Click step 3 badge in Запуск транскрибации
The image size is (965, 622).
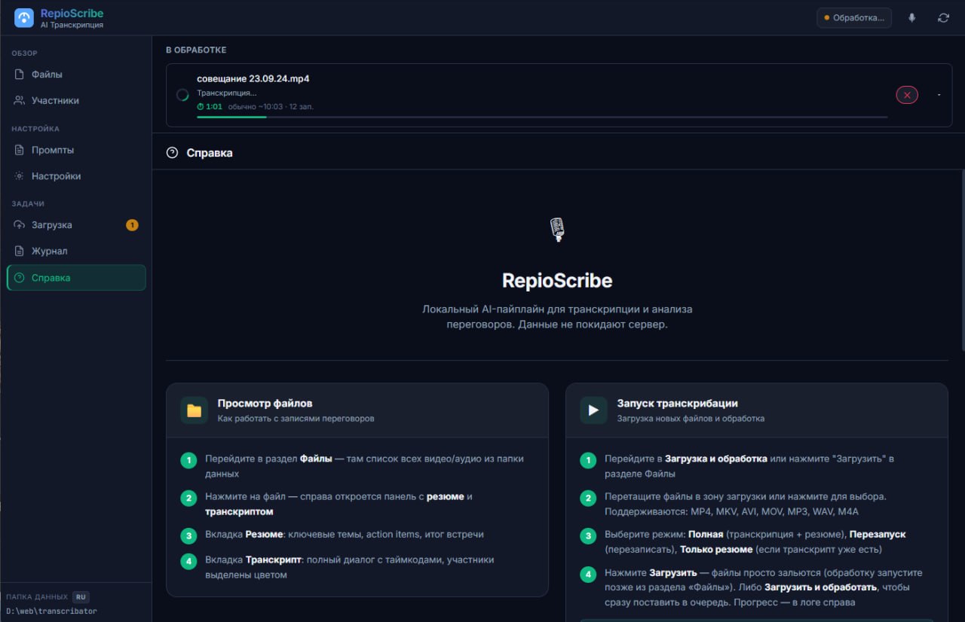(588, 535)
